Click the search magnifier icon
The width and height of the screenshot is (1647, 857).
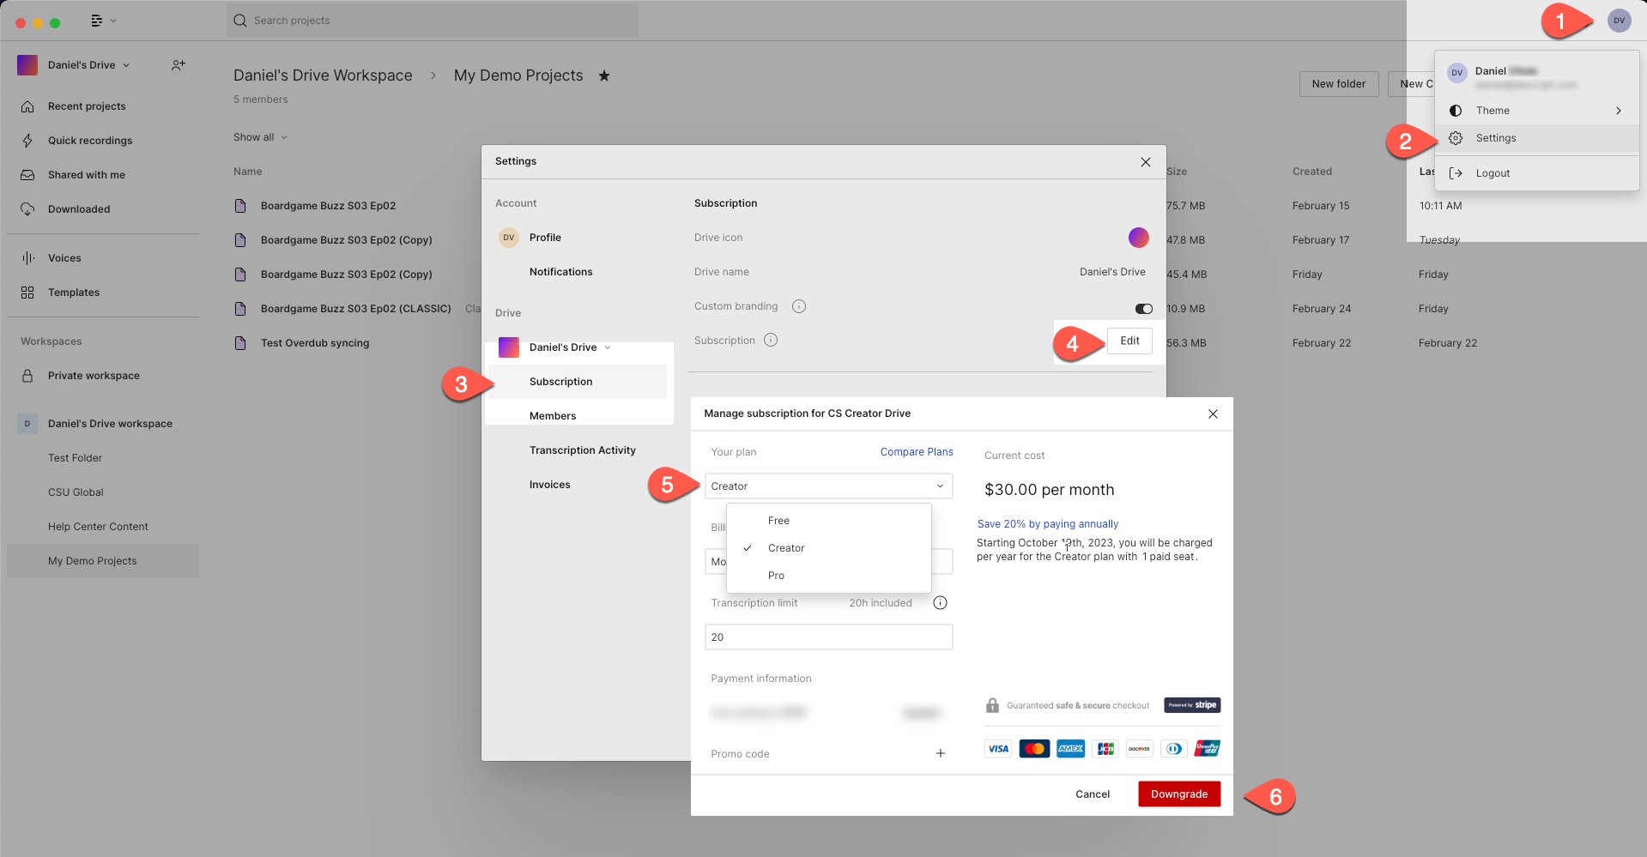240,21
